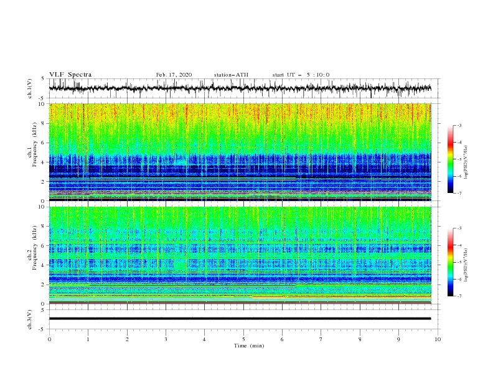The height and width of the screenshot is (381, 493).
Task: Click time axis tick label "9"
Action: (398, 339)
